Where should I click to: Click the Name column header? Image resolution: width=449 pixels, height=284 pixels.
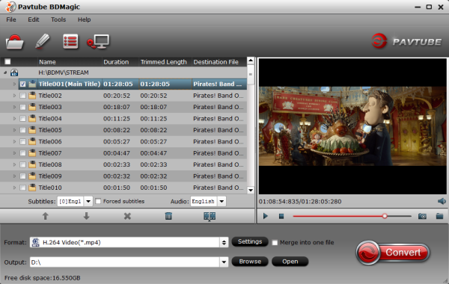pos(70,62)
